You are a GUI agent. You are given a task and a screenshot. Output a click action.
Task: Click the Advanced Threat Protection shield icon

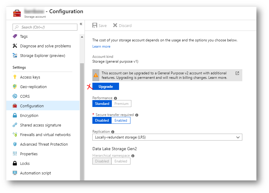point(15,144)
